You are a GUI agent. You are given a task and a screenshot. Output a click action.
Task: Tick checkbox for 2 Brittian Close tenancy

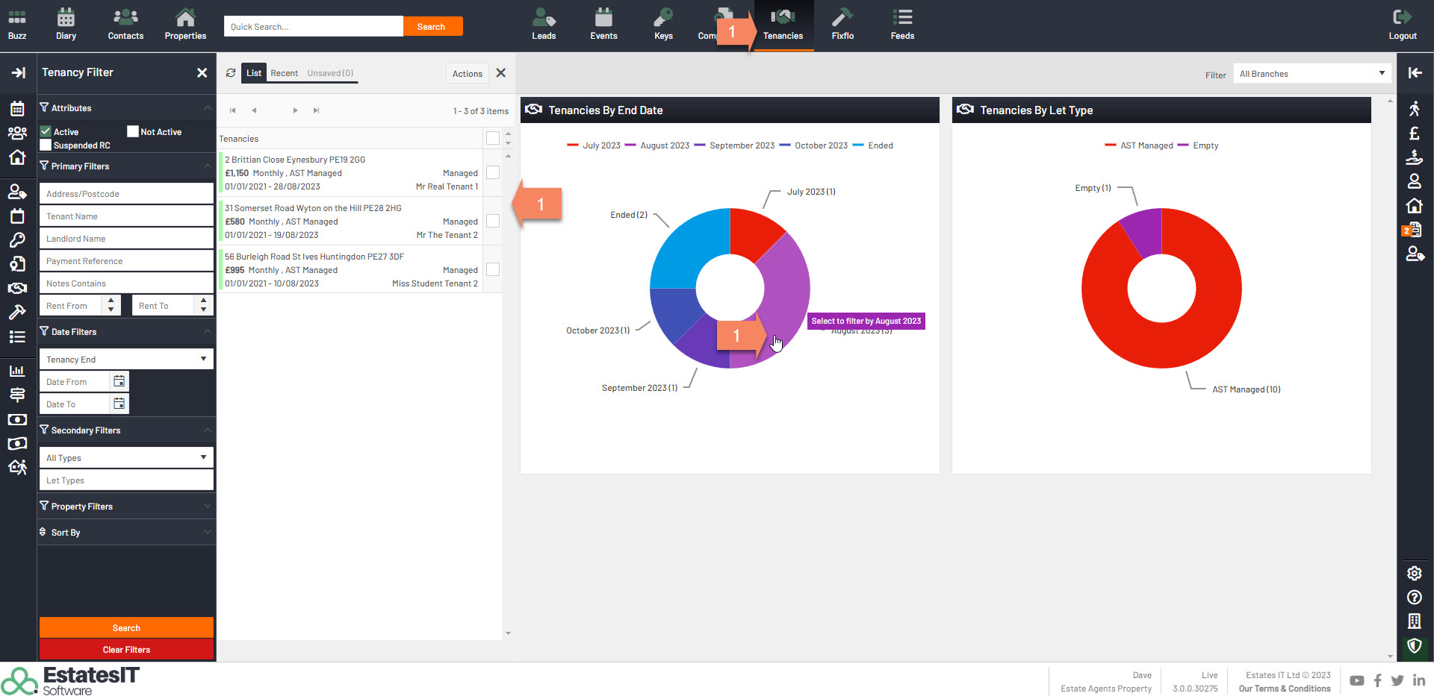(493, 172)
